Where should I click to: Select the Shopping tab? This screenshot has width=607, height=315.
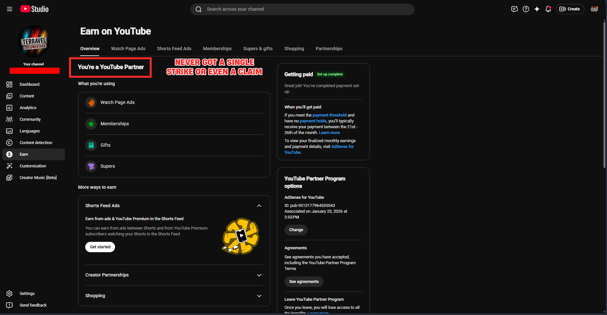click(294, 49)
